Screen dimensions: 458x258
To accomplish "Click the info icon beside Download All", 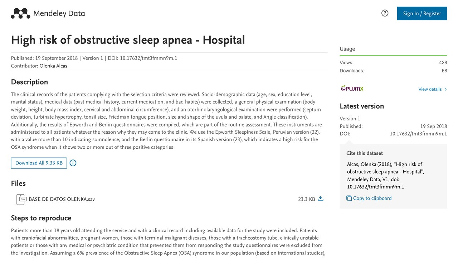I will coord(73,163).
